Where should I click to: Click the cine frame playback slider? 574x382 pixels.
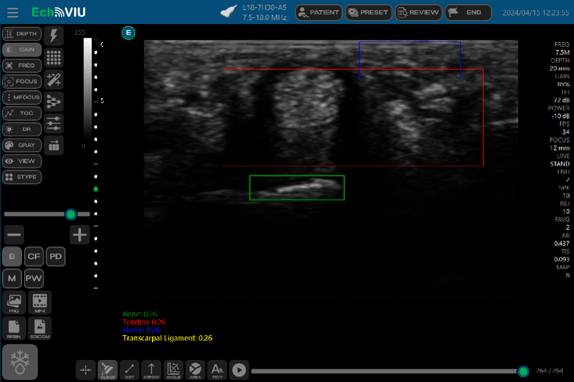385,371
